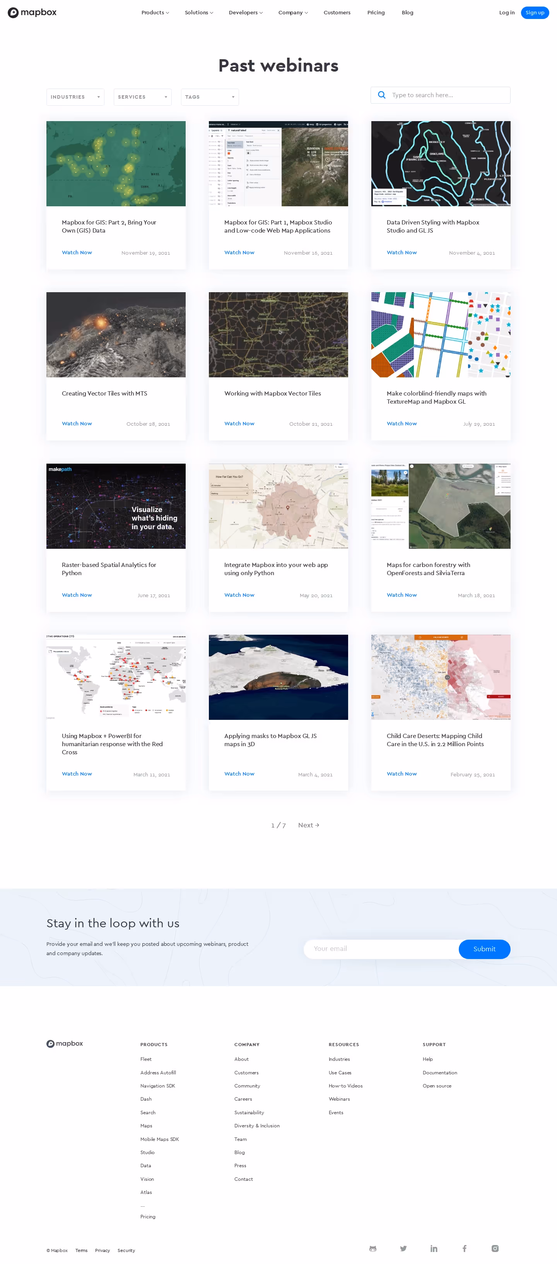Expand the Tags filter dropdown
Screen dimensions: 557x1264
pos(210,97)
